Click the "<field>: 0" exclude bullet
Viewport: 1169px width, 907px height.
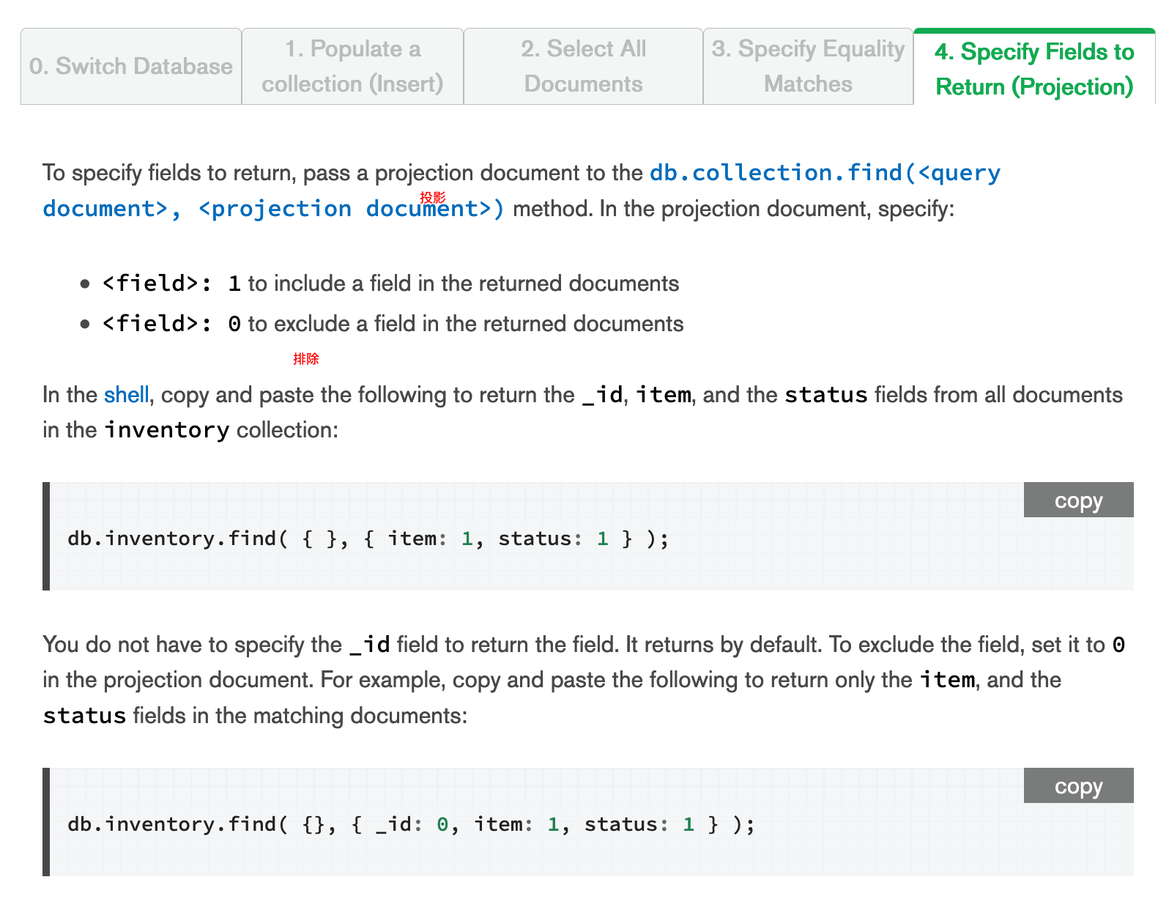pos(392,324)
